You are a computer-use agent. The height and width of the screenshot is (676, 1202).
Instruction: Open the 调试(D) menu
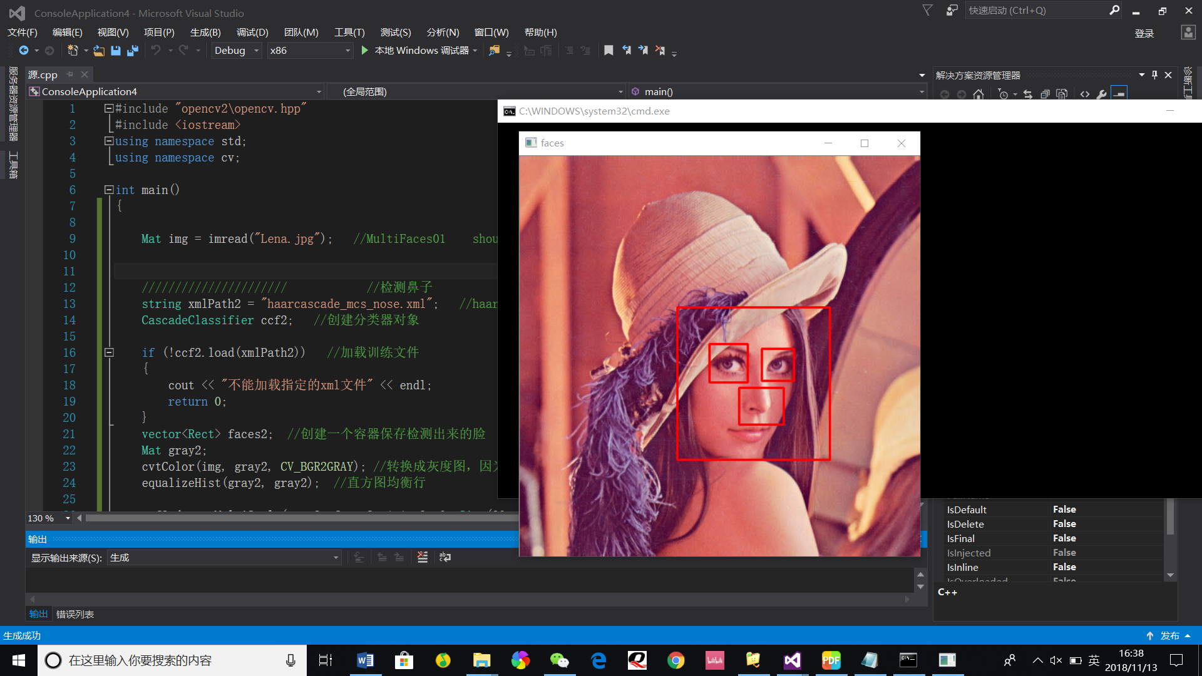click(x=252, y=32)
